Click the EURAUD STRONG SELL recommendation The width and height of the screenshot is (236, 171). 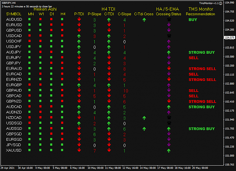(202, 69)
